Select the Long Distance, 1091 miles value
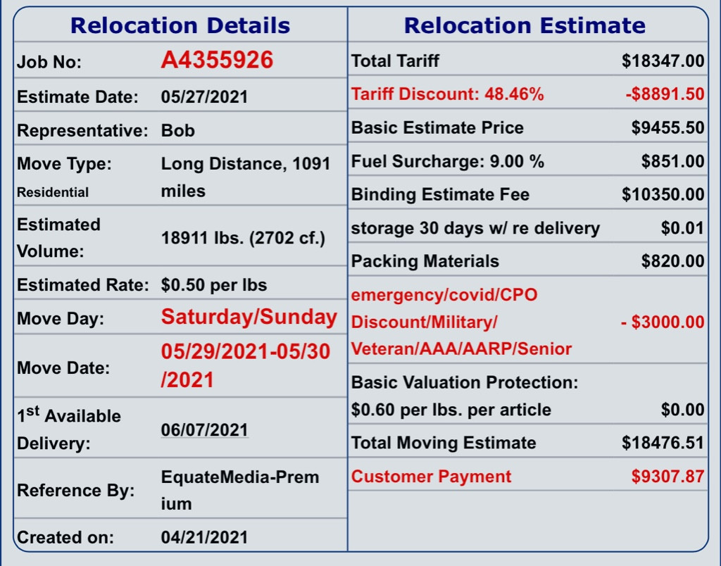721x566 pixels. tap(245, 177)
